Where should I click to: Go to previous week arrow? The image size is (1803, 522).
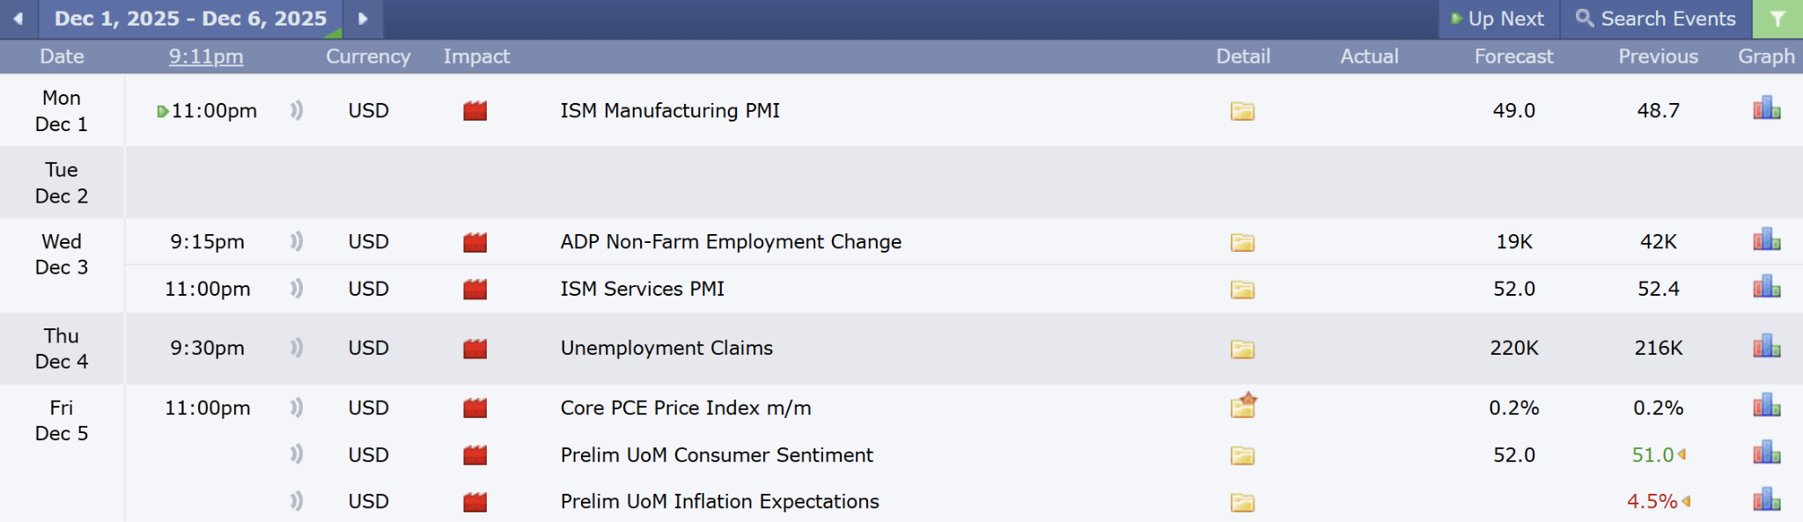[18, 18]
